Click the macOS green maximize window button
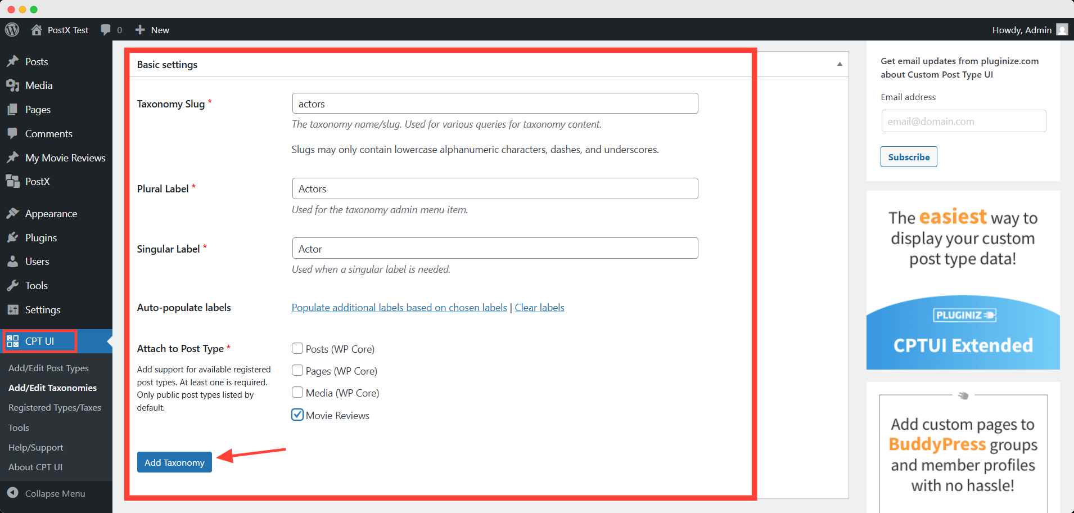Viewport: 1074px width, 513px height. [x=34, y=10]
